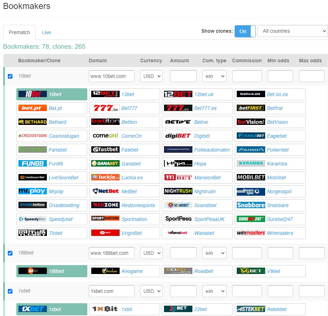Click the LiveScore Bet logo
Screen dimensions: 328x316
[x=32, y=177]
